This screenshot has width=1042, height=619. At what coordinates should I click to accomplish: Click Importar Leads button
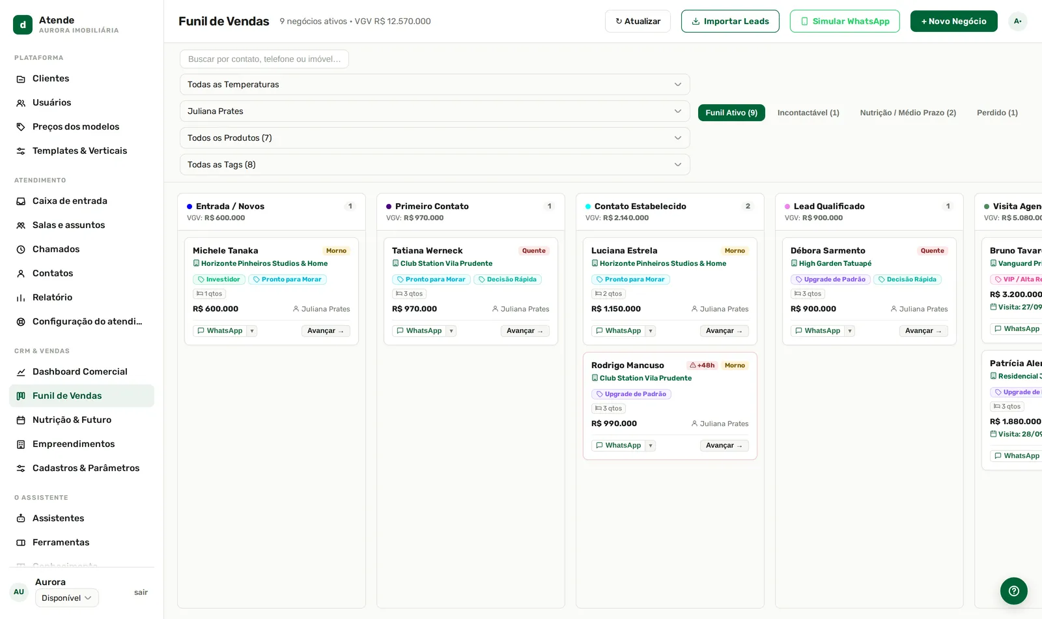(730, 21)
